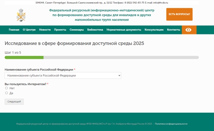This screenshot has width=214, height=131.
Task: Click the address and contact line
Action: [x=102, y=3]
